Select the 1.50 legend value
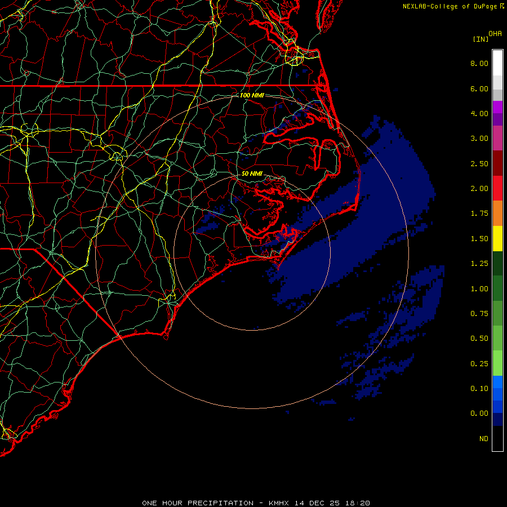This screenshot has height=507, width=507. (479, 239)
